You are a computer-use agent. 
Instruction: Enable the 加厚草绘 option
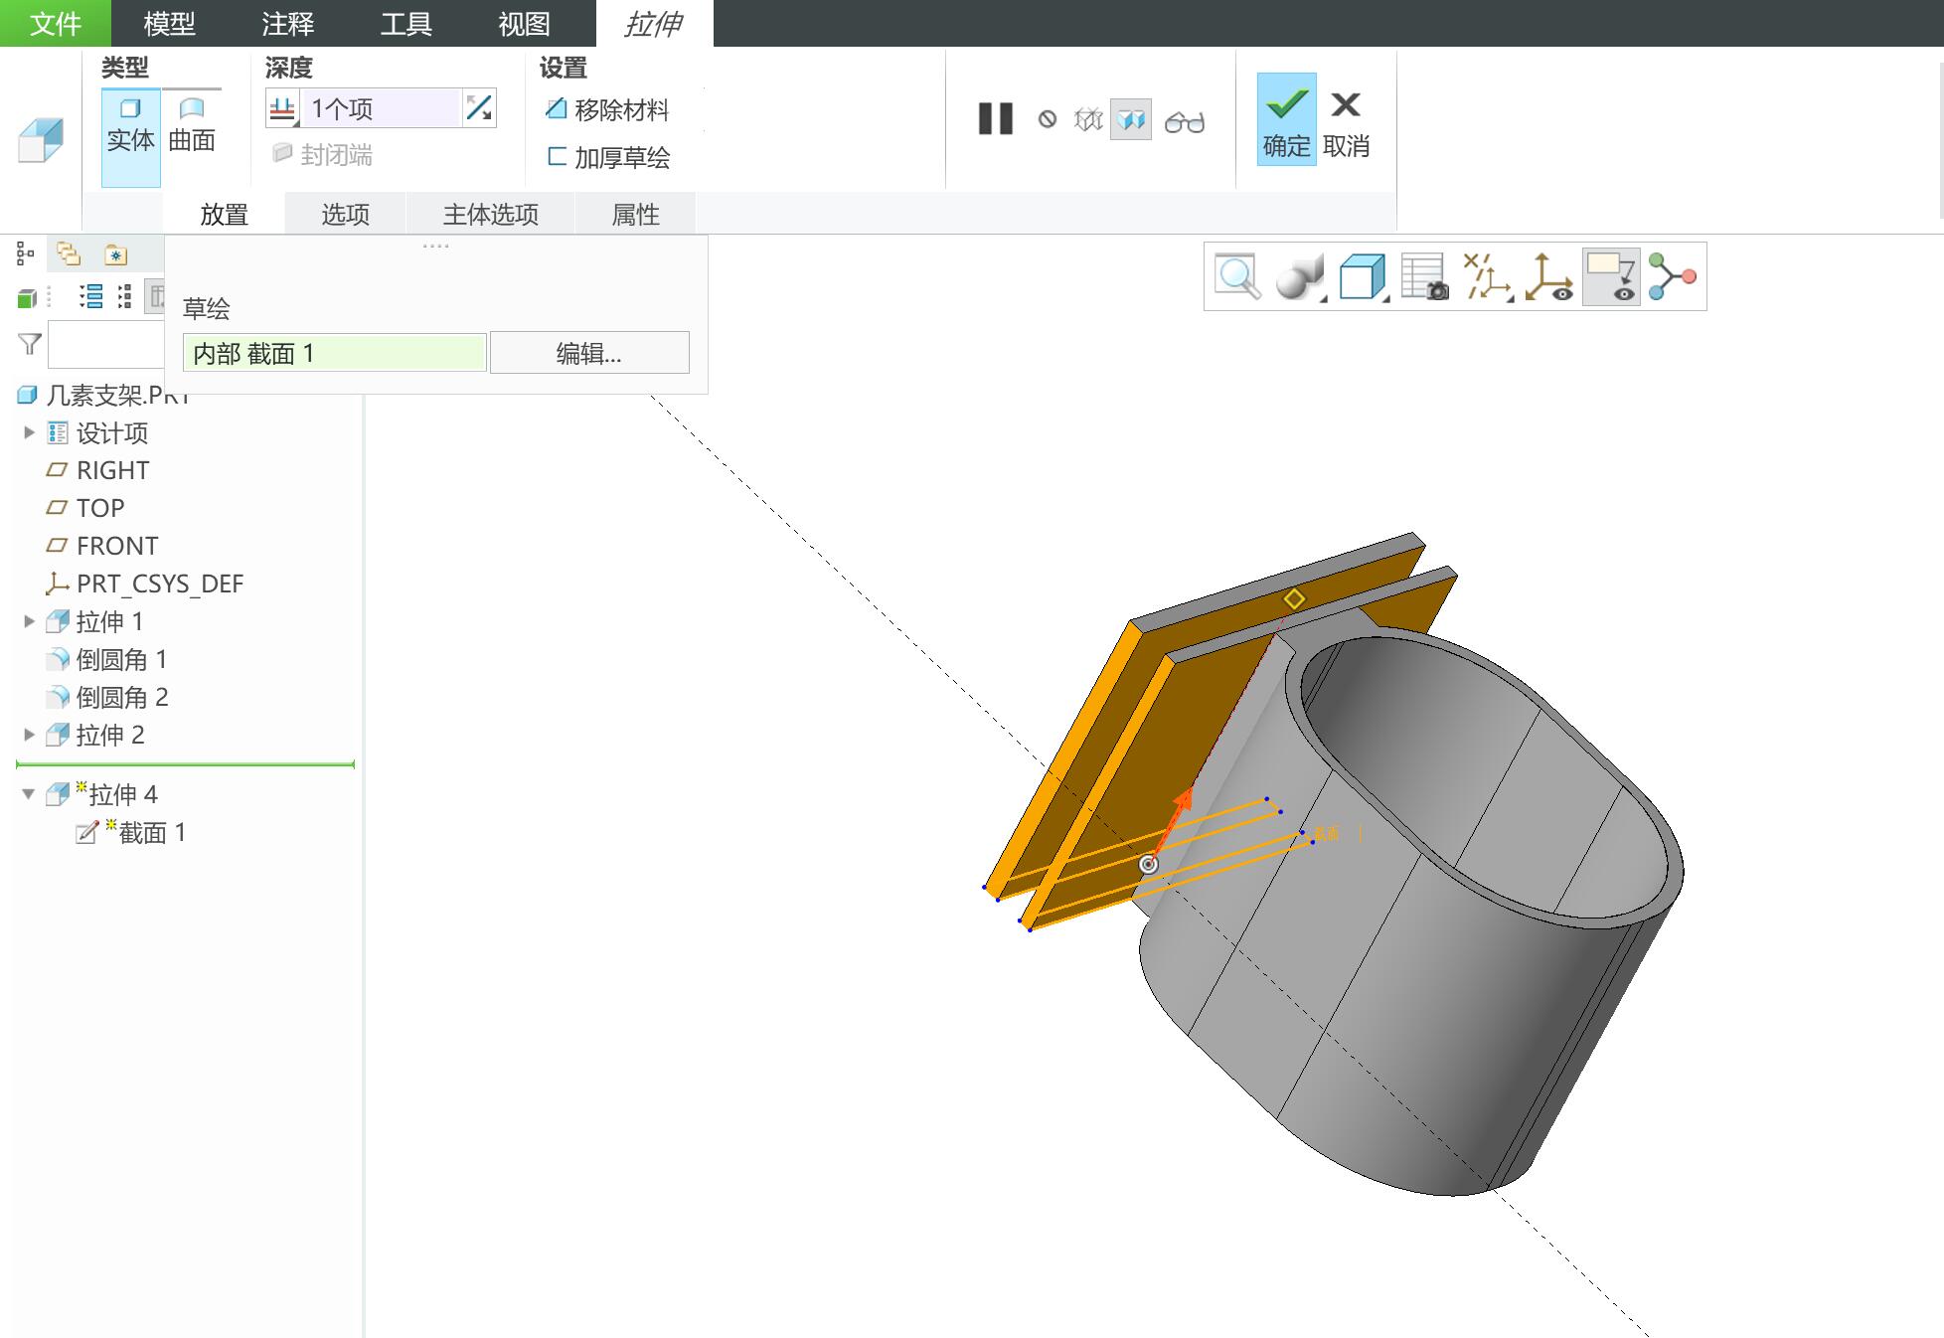(609, 157)
